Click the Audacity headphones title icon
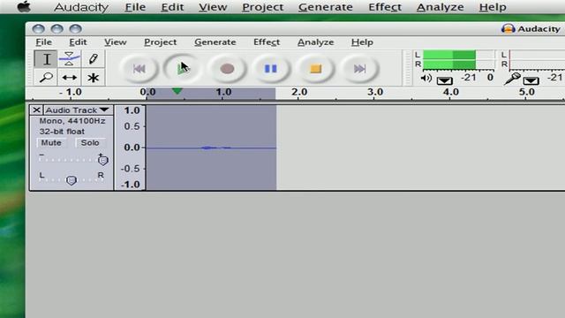 pos(508,29)
